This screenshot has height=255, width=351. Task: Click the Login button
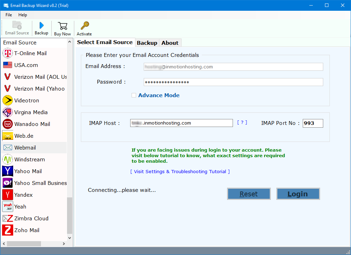point(298,194)
